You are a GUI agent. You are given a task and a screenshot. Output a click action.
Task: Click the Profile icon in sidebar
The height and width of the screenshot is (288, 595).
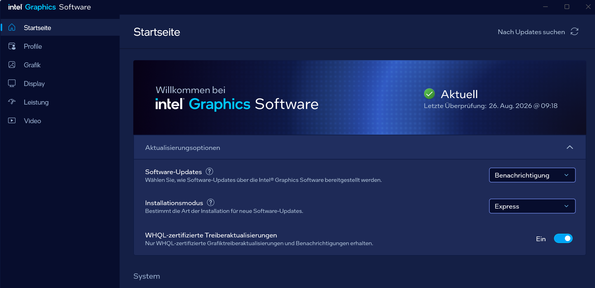pos(12,46)
